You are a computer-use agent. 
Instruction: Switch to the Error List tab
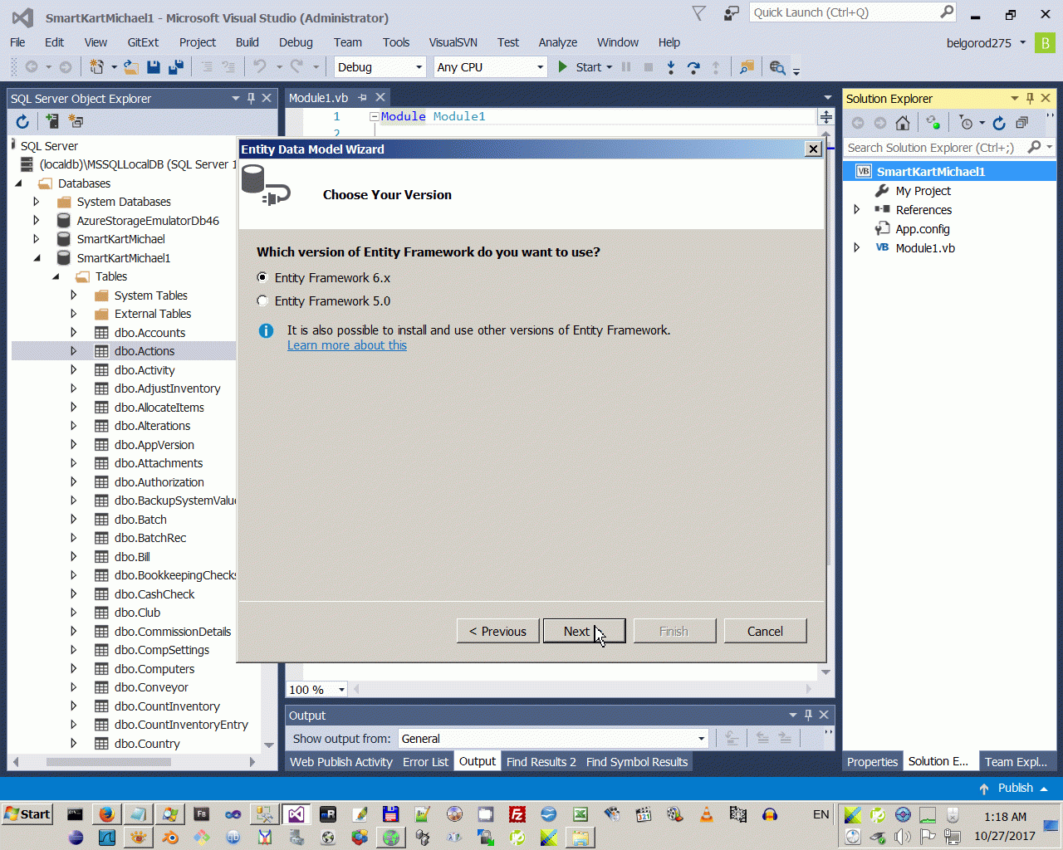(x=425, y=762)
